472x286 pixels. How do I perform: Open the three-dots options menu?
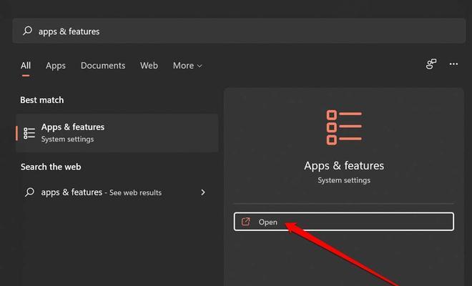point(453,64)
